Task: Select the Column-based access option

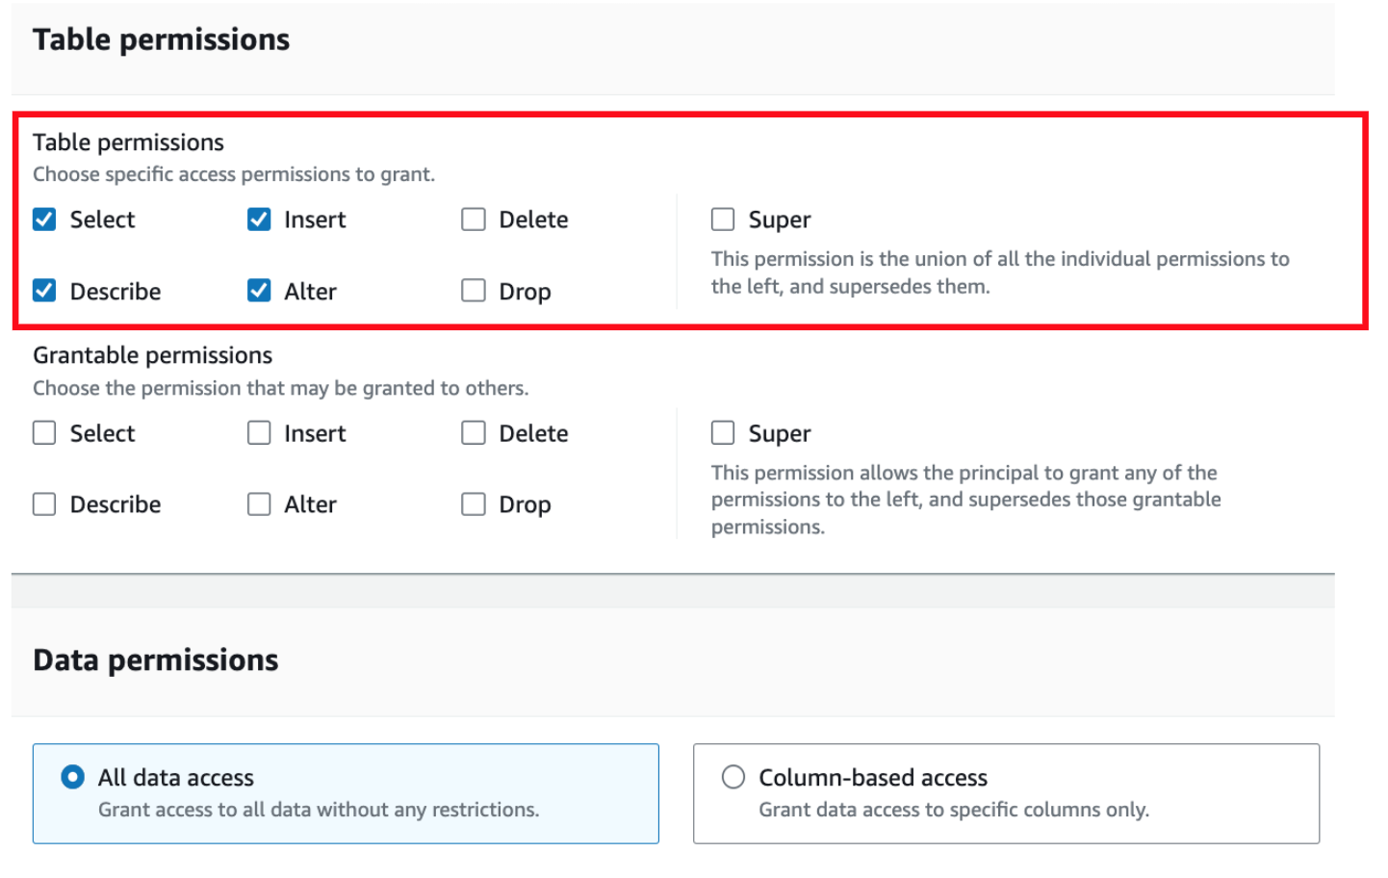Action: 734,777
